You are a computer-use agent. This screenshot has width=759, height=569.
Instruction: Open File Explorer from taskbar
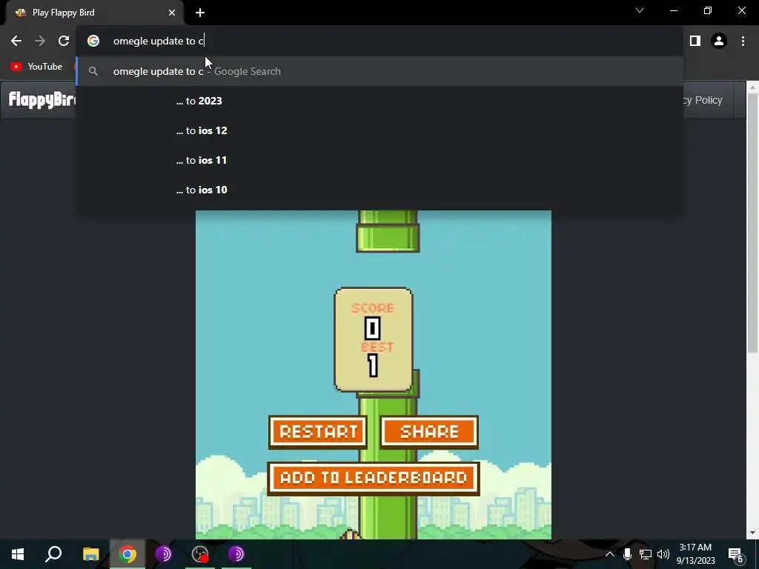tap(90, 554)
